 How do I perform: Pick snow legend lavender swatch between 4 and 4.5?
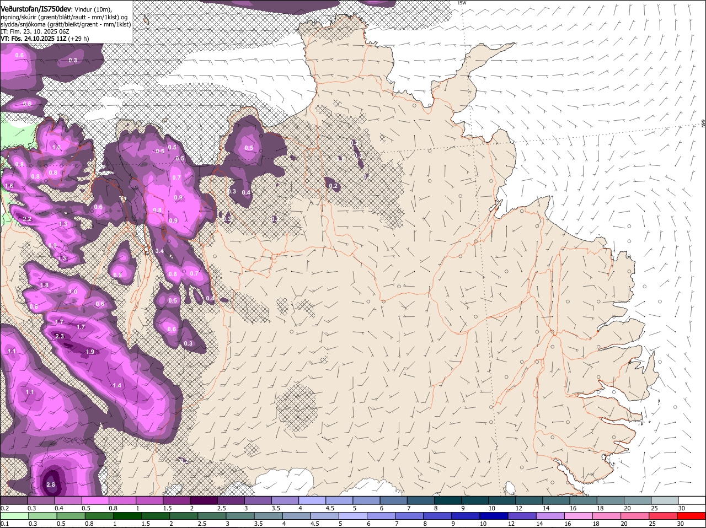point(313,500)
